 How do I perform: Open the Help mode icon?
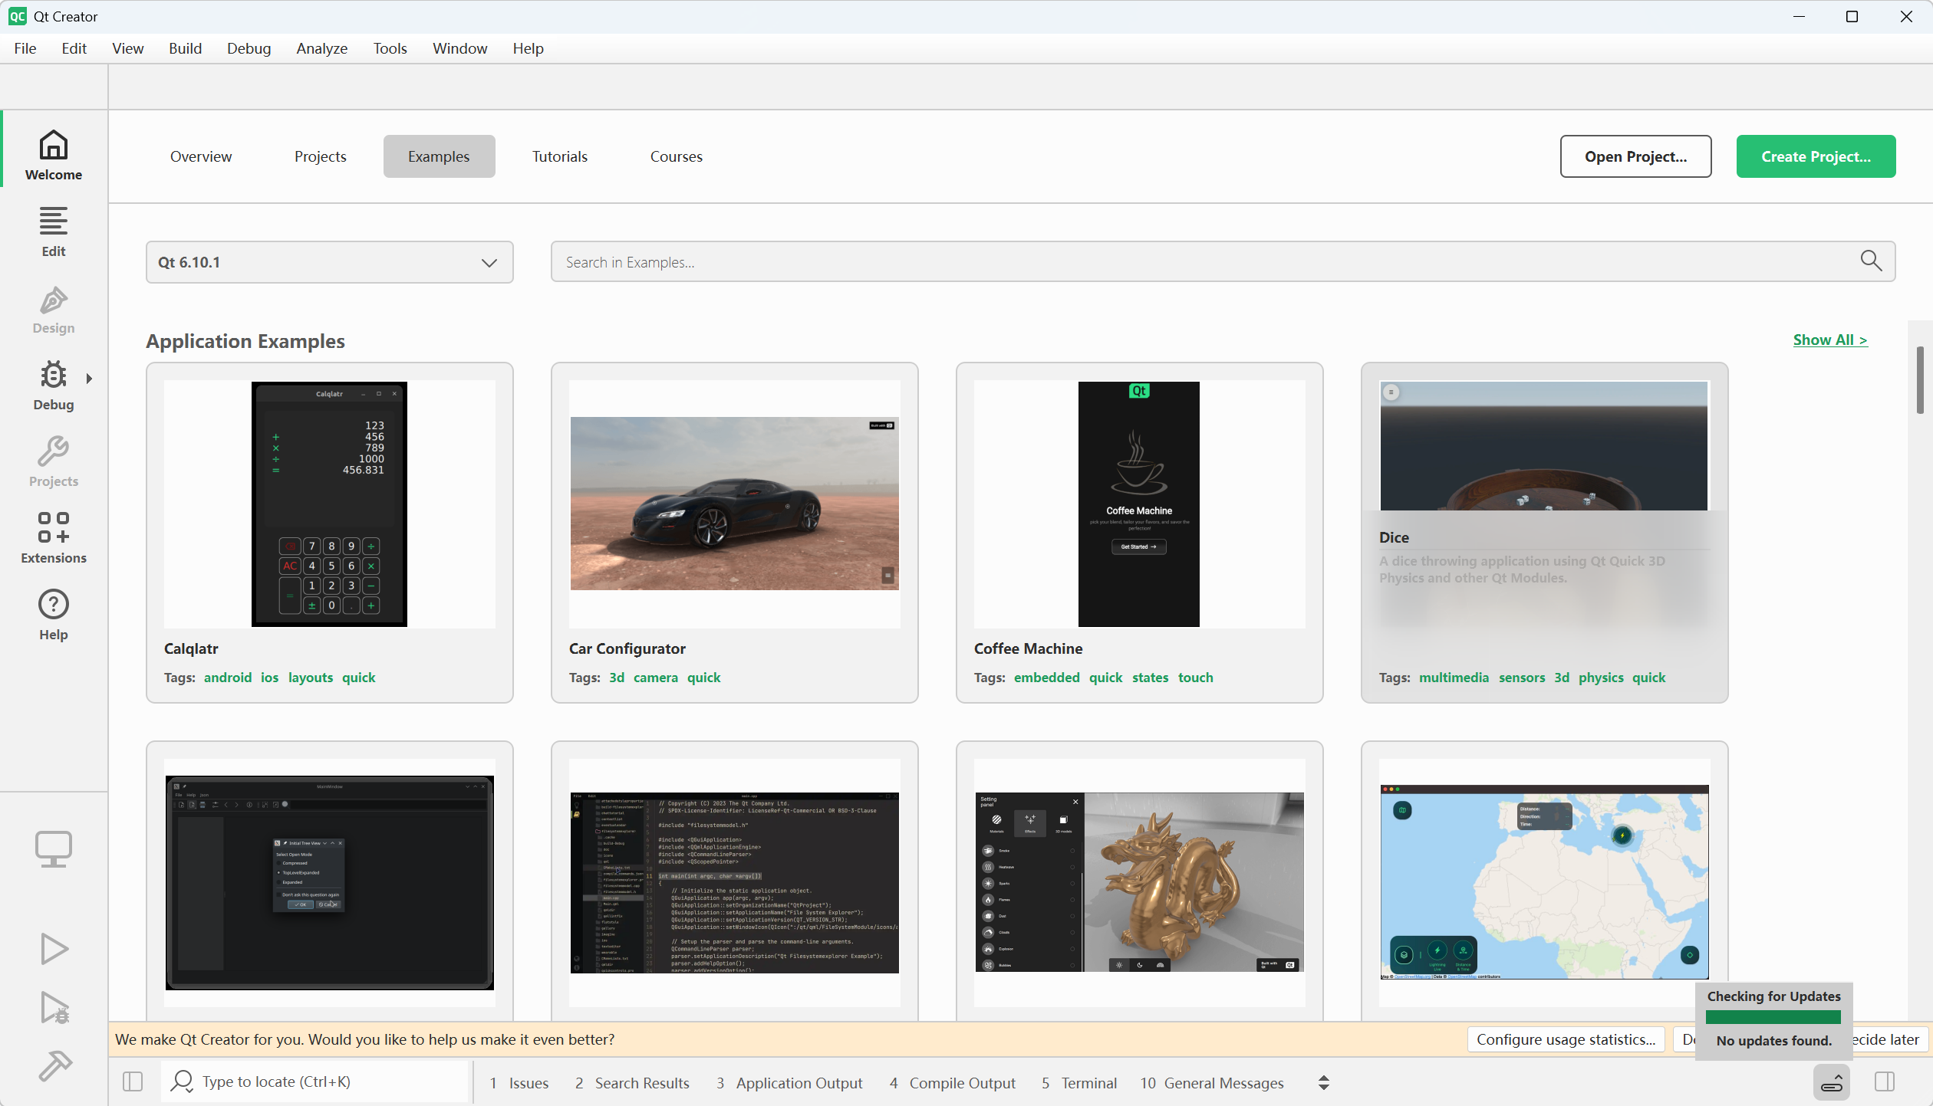(54, 614)
